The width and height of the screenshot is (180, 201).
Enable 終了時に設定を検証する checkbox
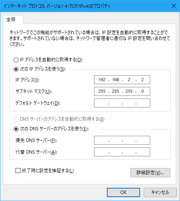pyautogui.click(x=18, y=170)
